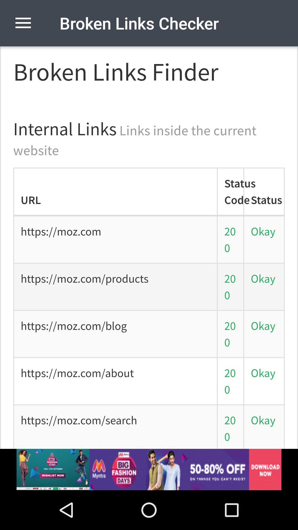Click the URL column header

click(31, 200)
